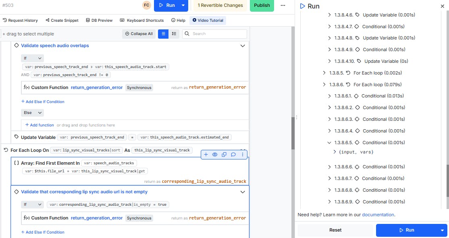
Task: Add a comment with the speech-bubble icon
Action: [x=233, y=155]
